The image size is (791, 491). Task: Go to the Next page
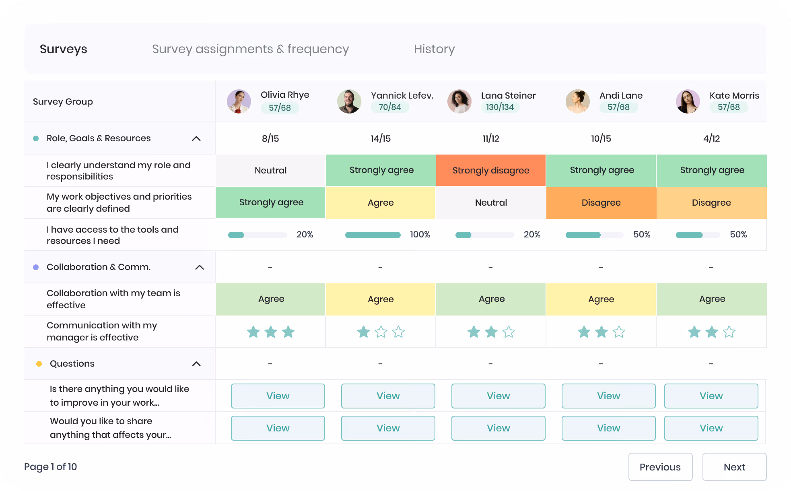point(735,467)
